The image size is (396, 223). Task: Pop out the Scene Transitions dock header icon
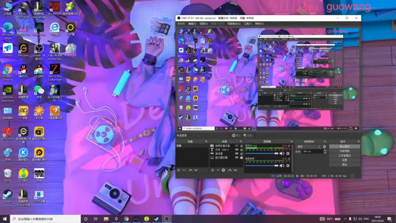point(325,141)
